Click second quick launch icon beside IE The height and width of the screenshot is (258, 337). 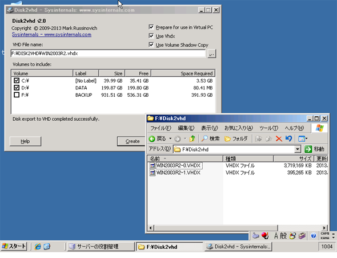(47, 247)
